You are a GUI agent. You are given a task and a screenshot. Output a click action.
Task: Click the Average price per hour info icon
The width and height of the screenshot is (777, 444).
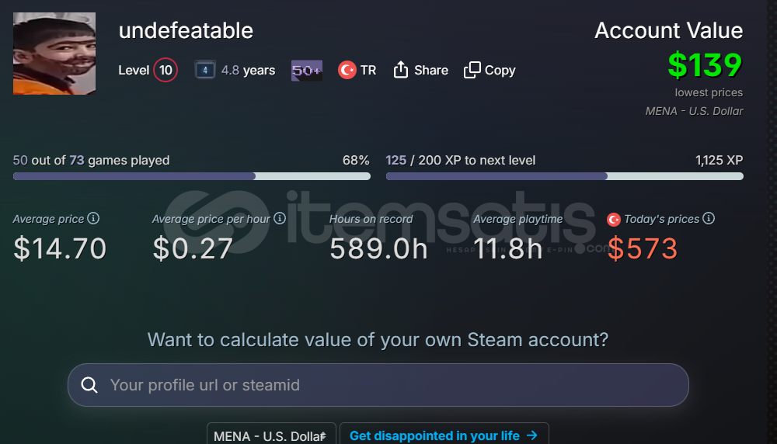coord(280,219)
